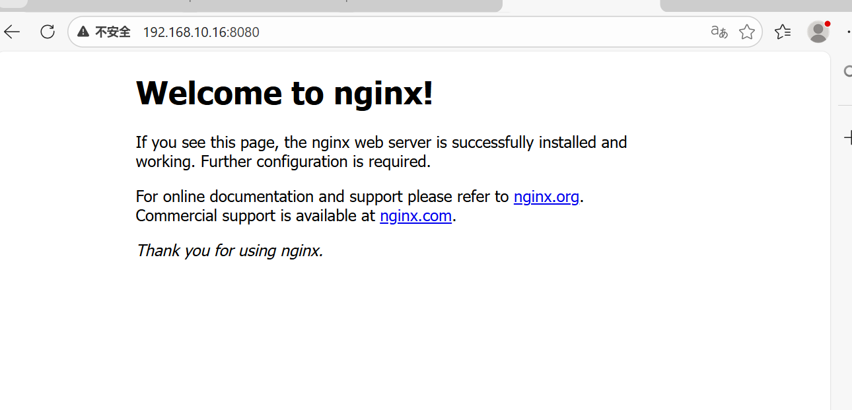Click the 'Commercial support is available at' text
This screenshot has height=410, width=852.
[256, 216]
